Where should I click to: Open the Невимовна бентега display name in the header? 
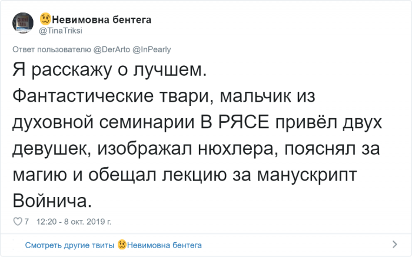point(101,19)
